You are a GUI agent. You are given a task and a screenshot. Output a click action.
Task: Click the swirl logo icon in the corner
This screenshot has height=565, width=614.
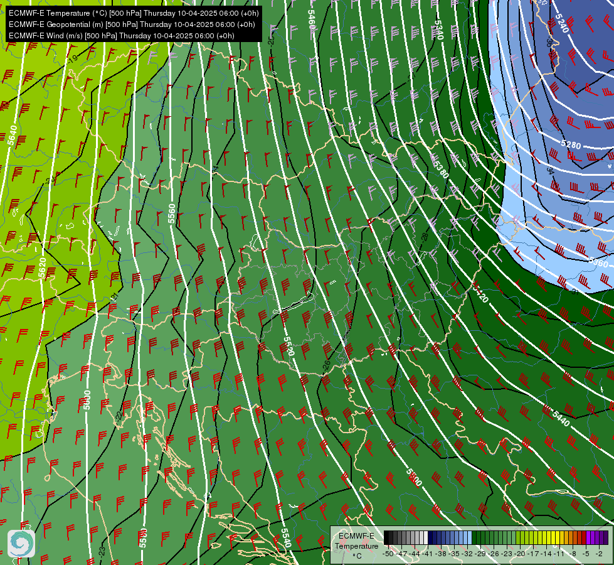(x=21, y=544)
